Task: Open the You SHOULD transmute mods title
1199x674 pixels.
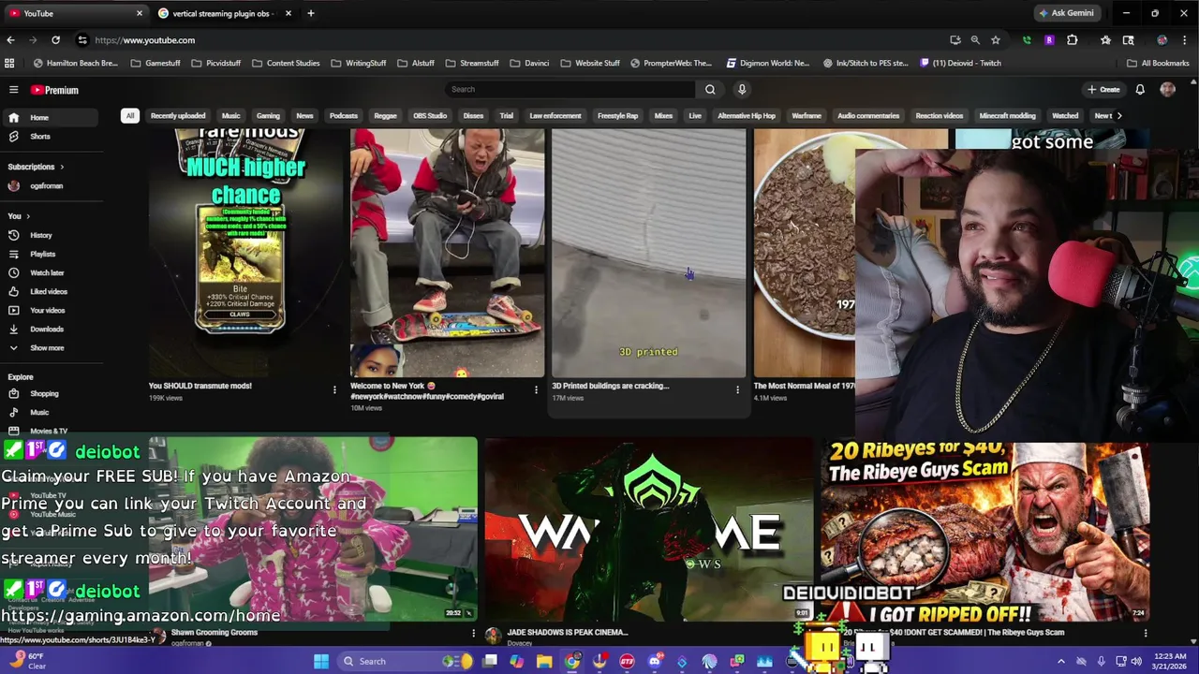Action: coord(200,386)
